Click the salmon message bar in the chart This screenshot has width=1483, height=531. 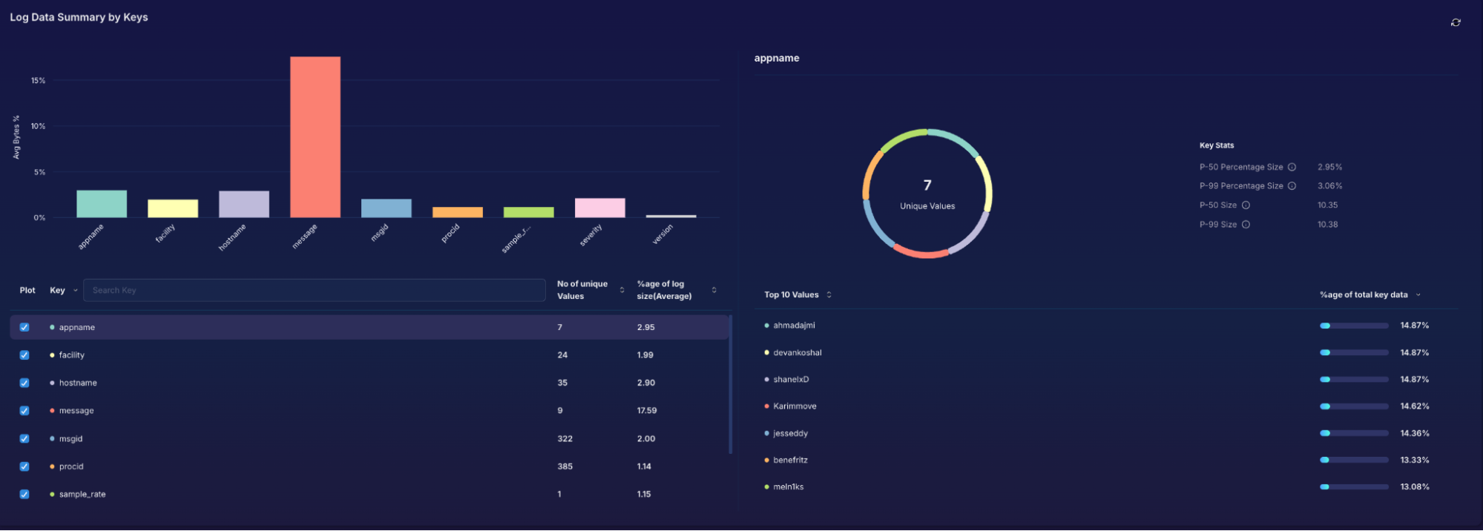[315, 137]
